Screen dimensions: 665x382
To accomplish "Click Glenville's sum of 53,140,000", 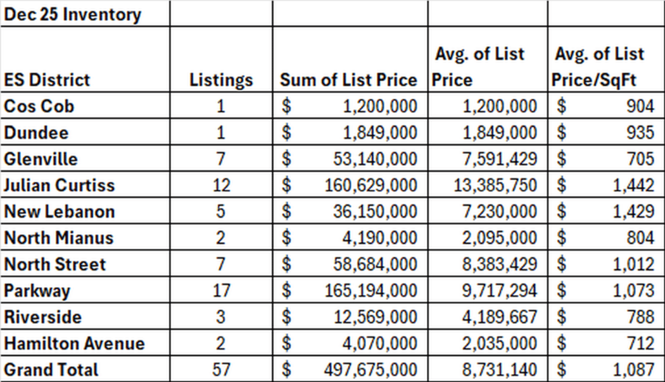I will tap(379, 159).
